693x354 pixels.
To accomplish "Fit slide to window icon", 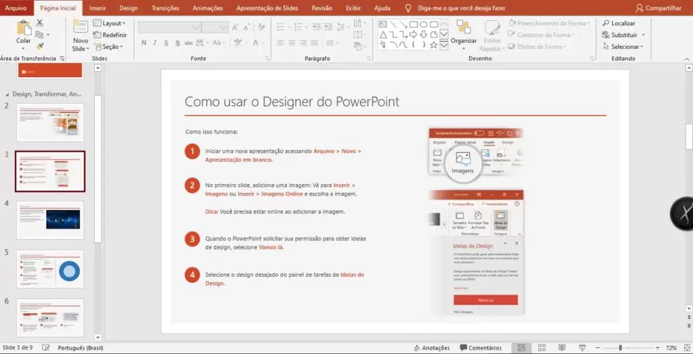I will pos(686,348).
